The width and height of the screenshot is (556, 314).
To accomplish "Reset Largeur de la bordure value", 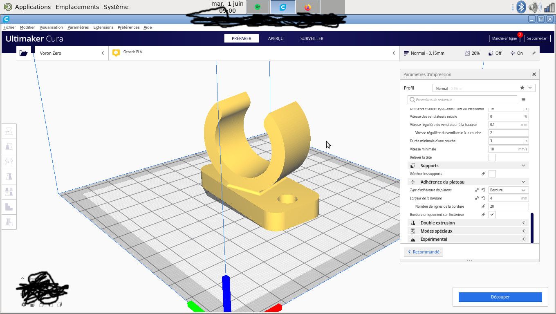I will coord(483,198).
